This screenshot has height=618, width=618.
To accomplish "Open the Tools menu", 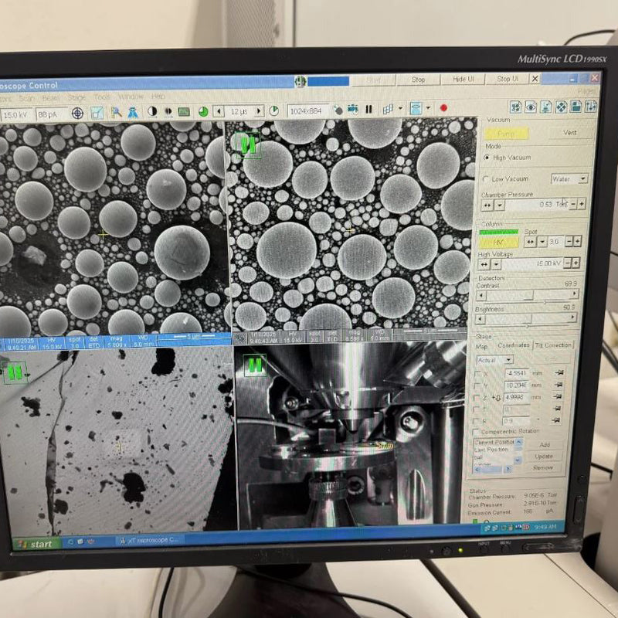I will click(x=102, y=97).
